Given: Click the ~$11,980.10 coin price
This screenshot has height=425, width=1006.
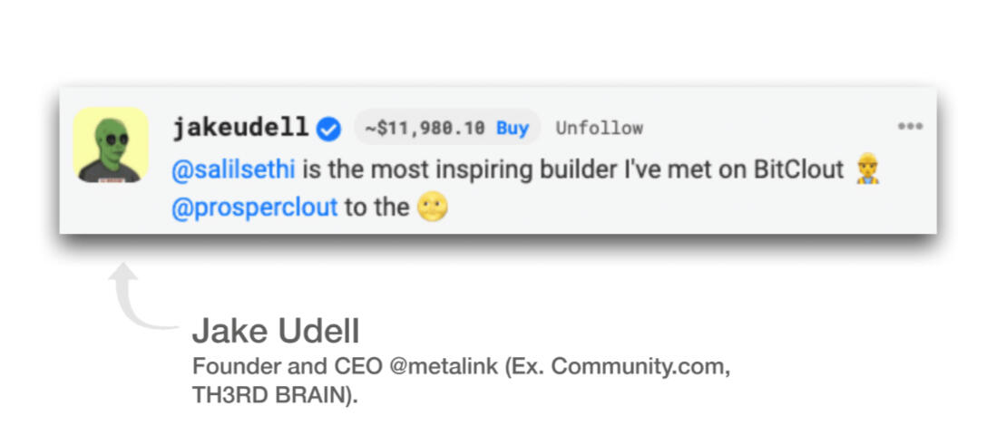Looking at the screenshot, I should [425, 129].
